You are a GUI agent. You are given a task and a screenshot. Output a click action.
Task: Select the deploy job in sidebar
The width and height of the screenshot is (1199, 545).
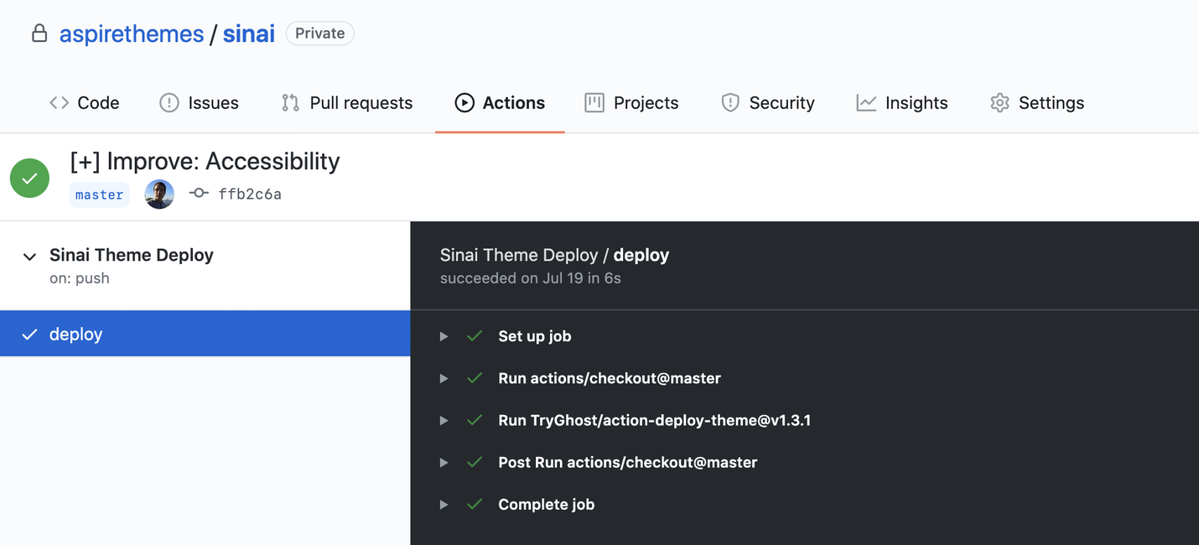75,334
